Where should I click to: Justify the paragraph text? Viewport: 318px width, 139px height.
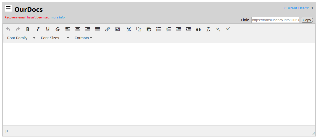[x=98, y=29]
